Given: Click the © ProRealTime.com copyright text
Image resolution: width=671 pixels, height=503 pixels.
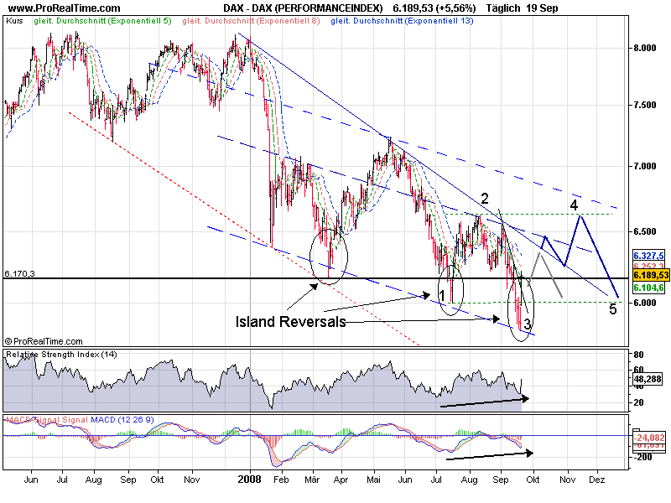Looking at the screenshot, I should tap(44, 341).
